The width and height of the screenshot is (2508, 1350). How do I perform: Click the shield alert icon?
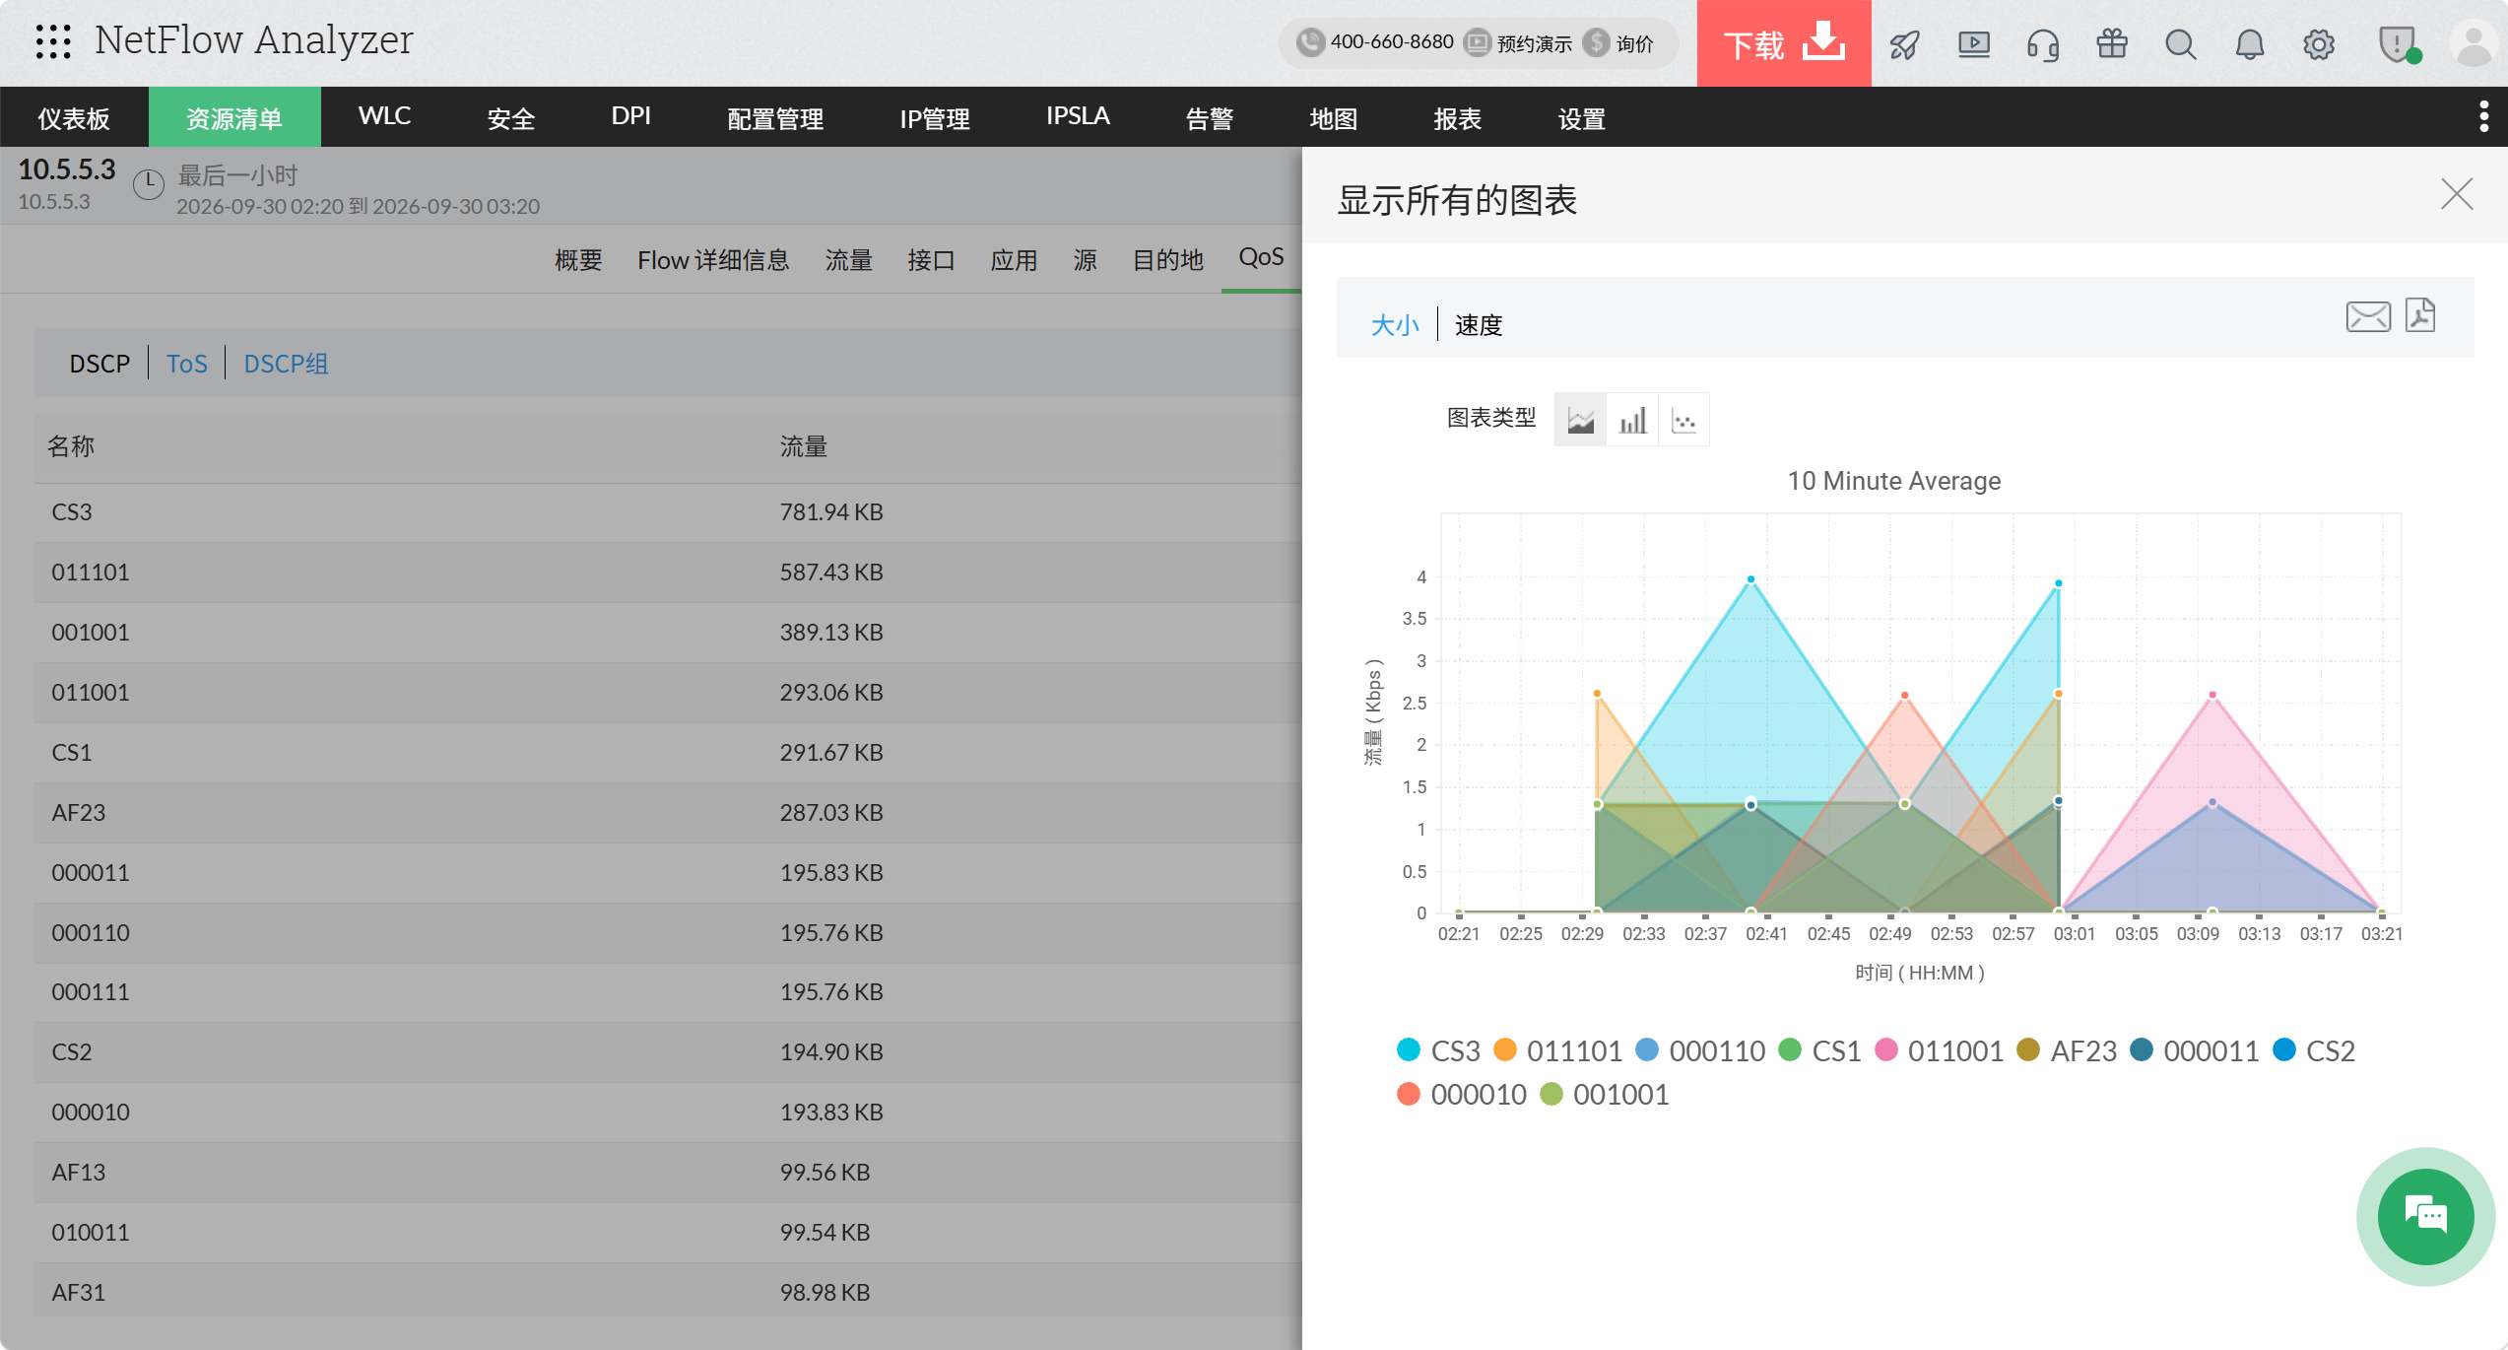coord(2398,44)
